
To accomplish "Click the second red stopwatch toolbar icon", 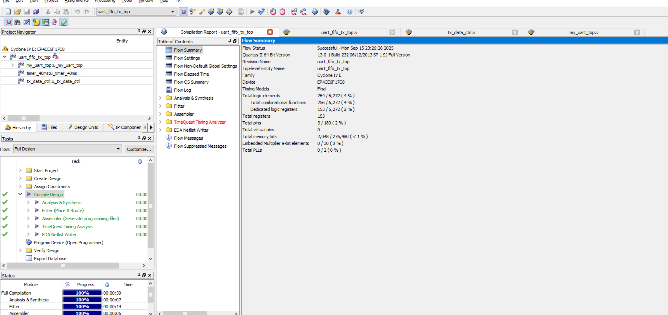I will [282, 12].
